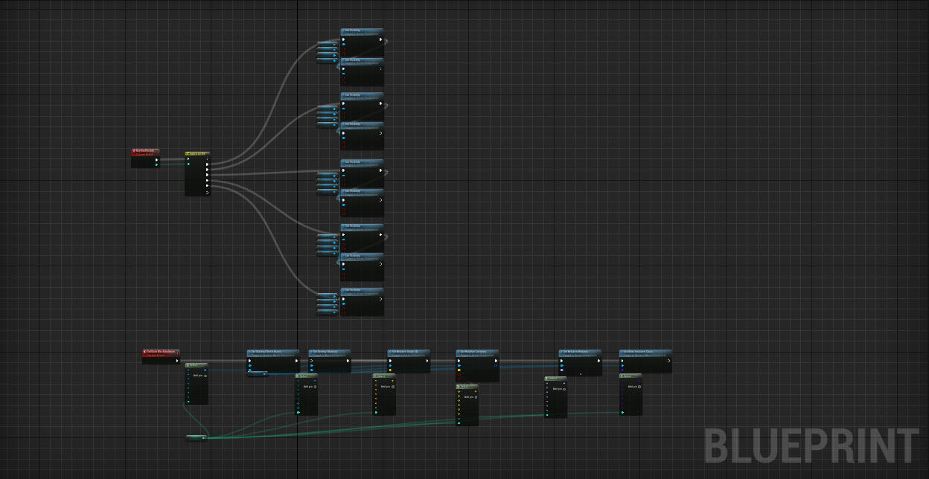This screenshot has height=479, width=929.
Task: Click the Set Relative Scale 3D node title
Action: point(409,352)
